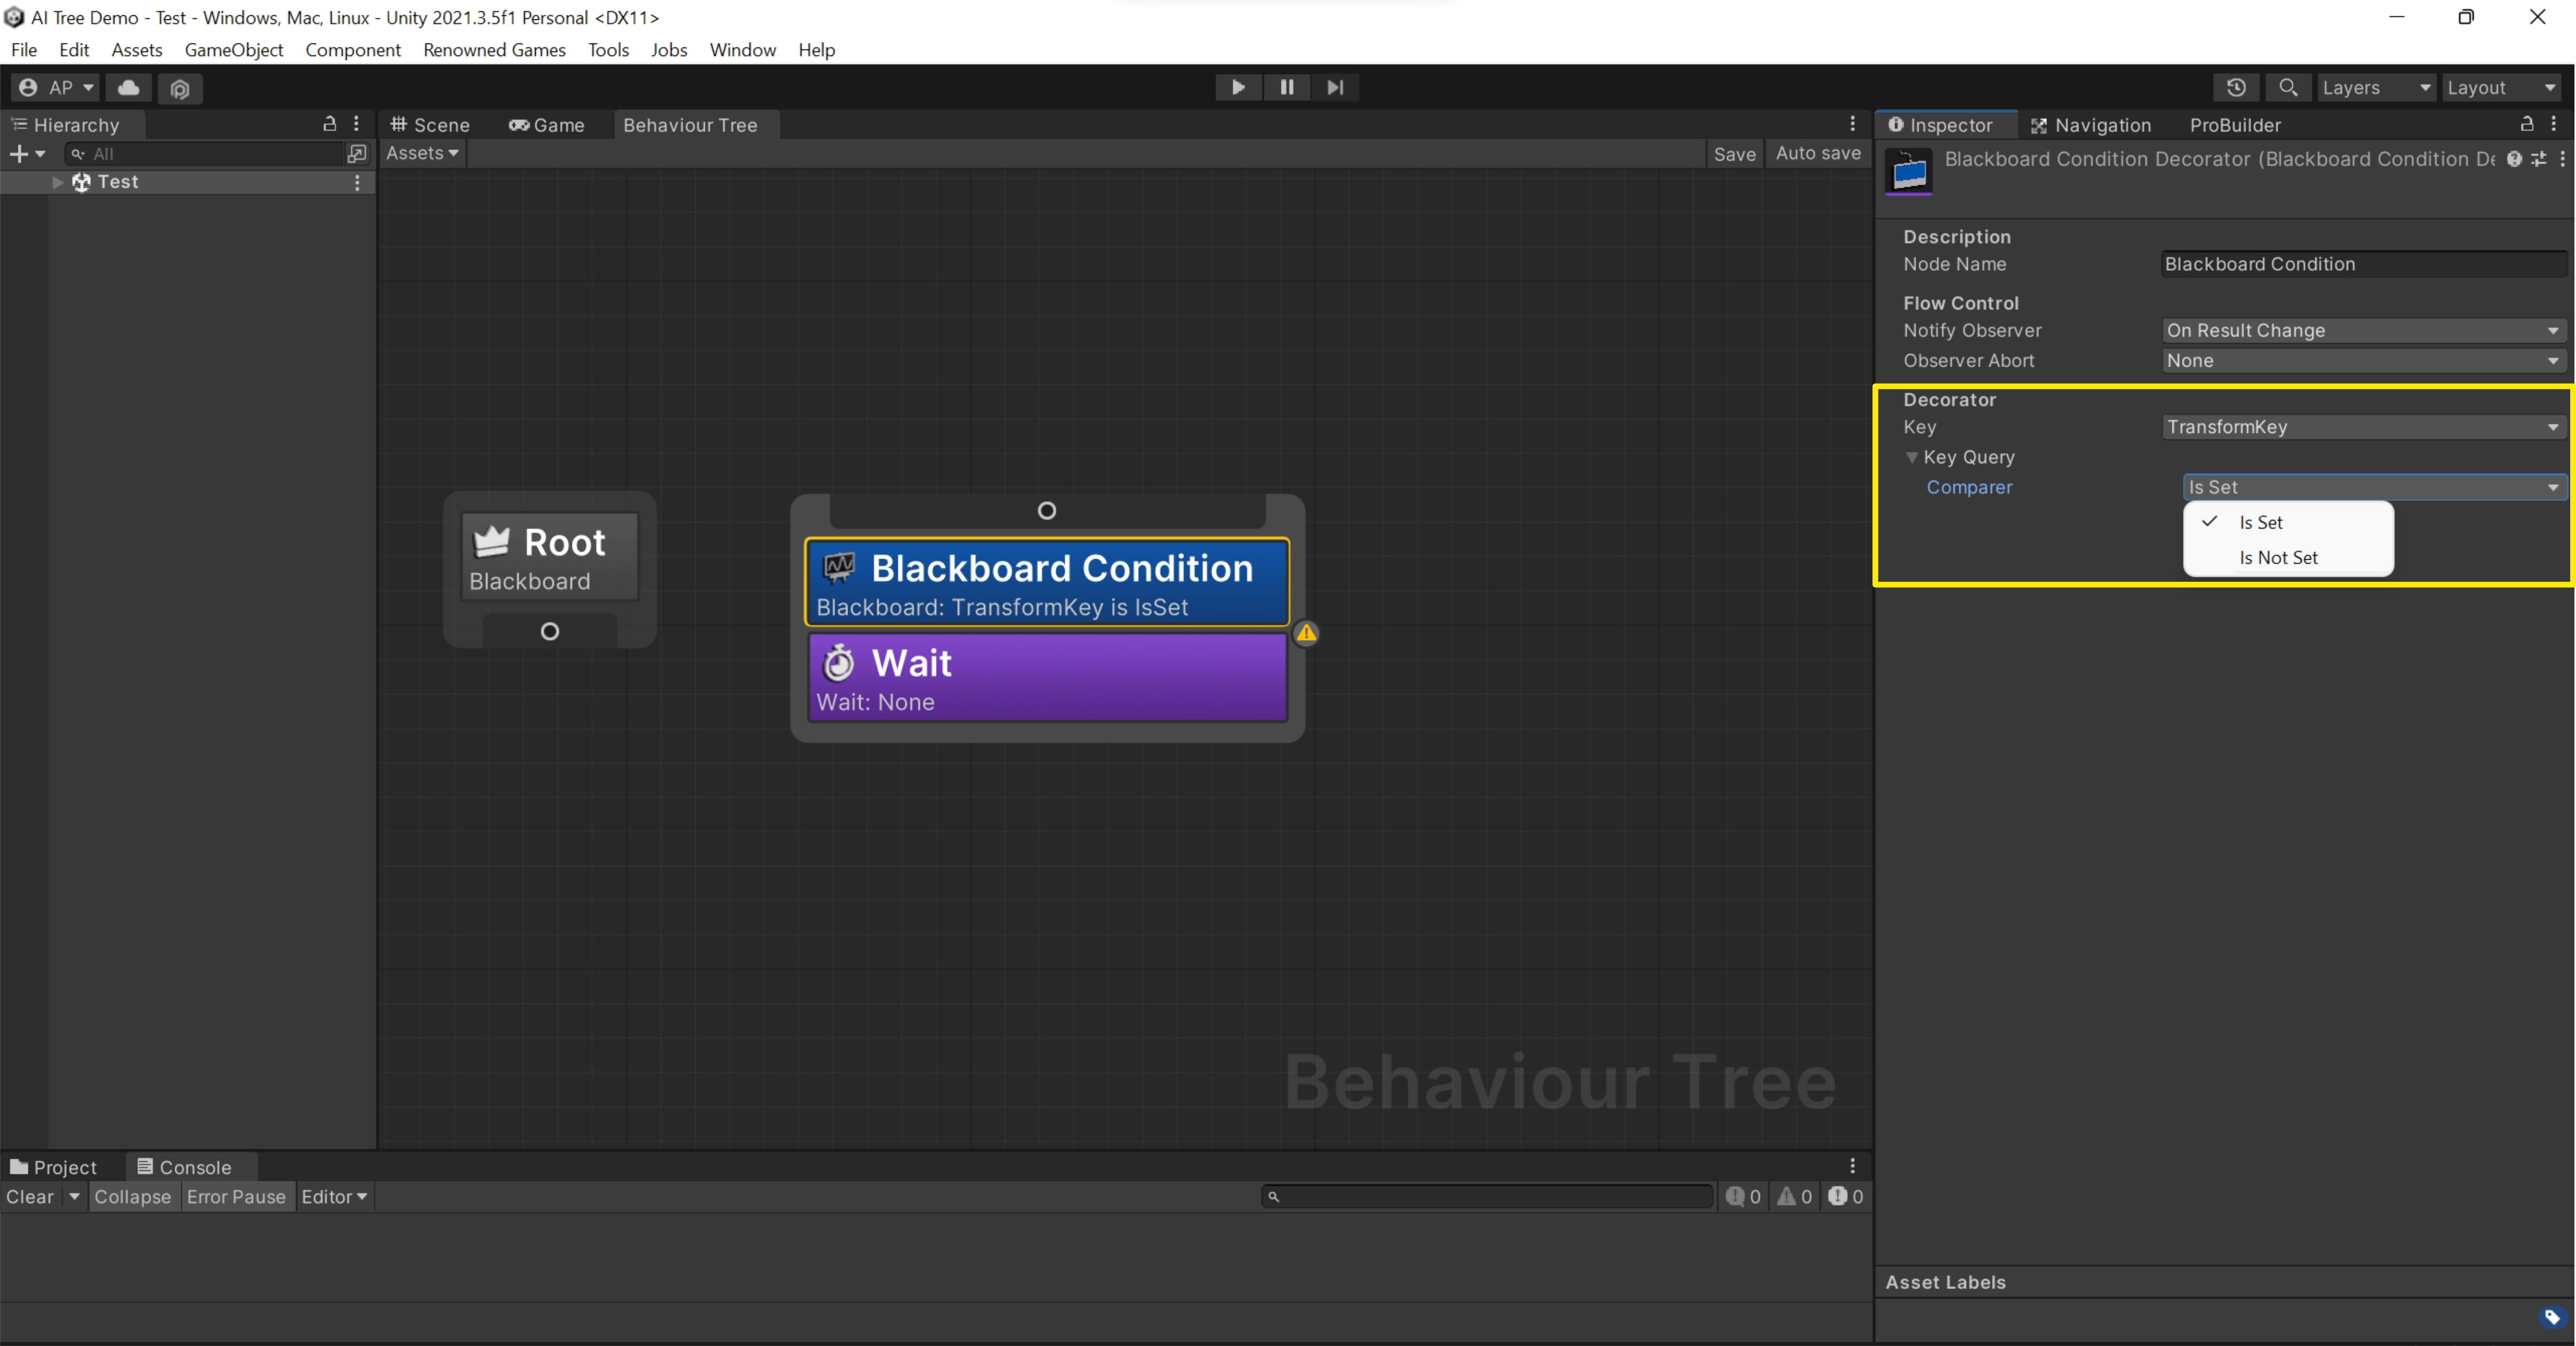Open the cloud services icon
Viewport: 2576px width, 1346px height.
coord(129,88)
